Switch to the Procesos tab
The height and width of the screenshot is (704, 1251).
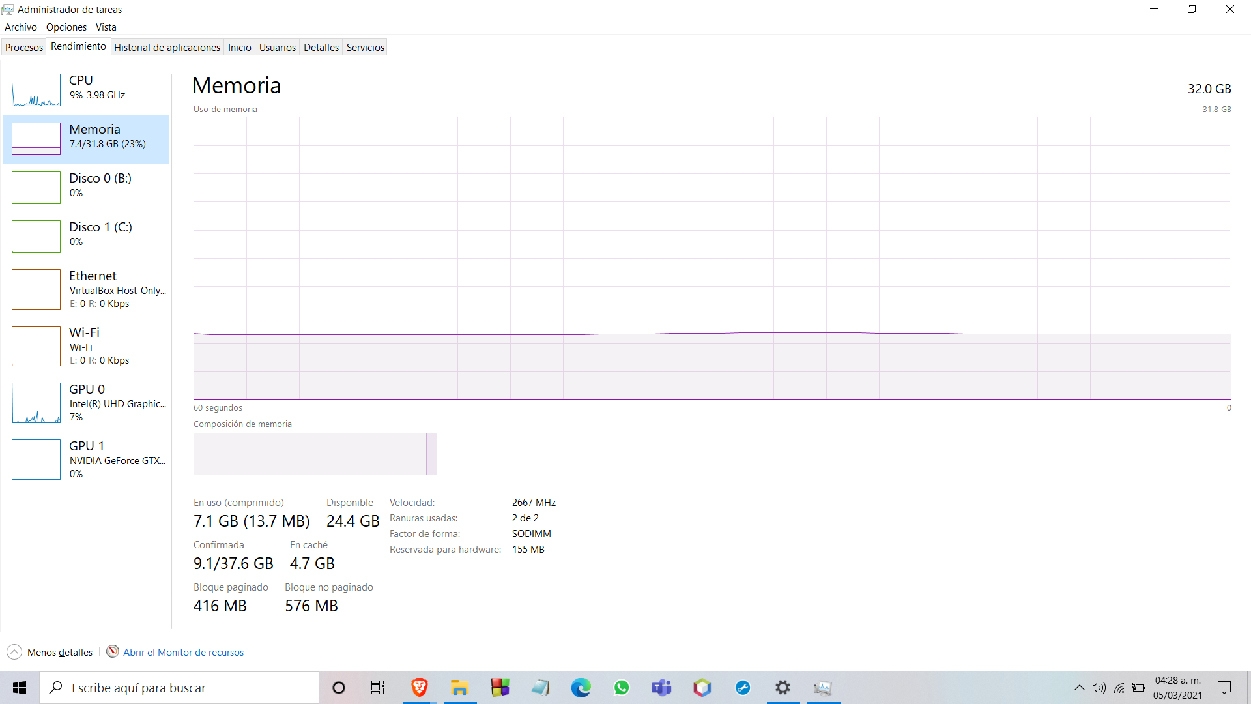[x=23, y=47]
